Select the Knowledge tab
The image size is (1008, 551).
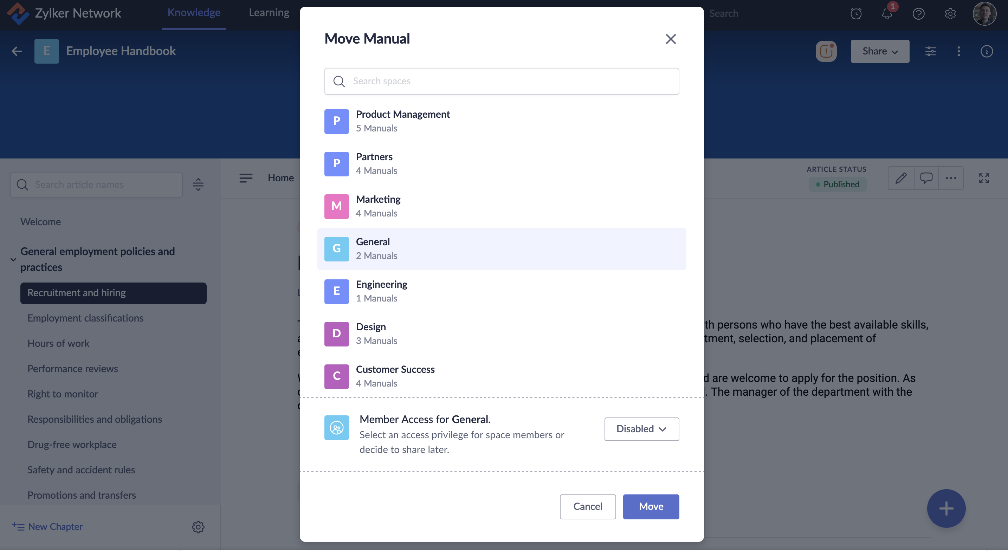tap(194, 13)
